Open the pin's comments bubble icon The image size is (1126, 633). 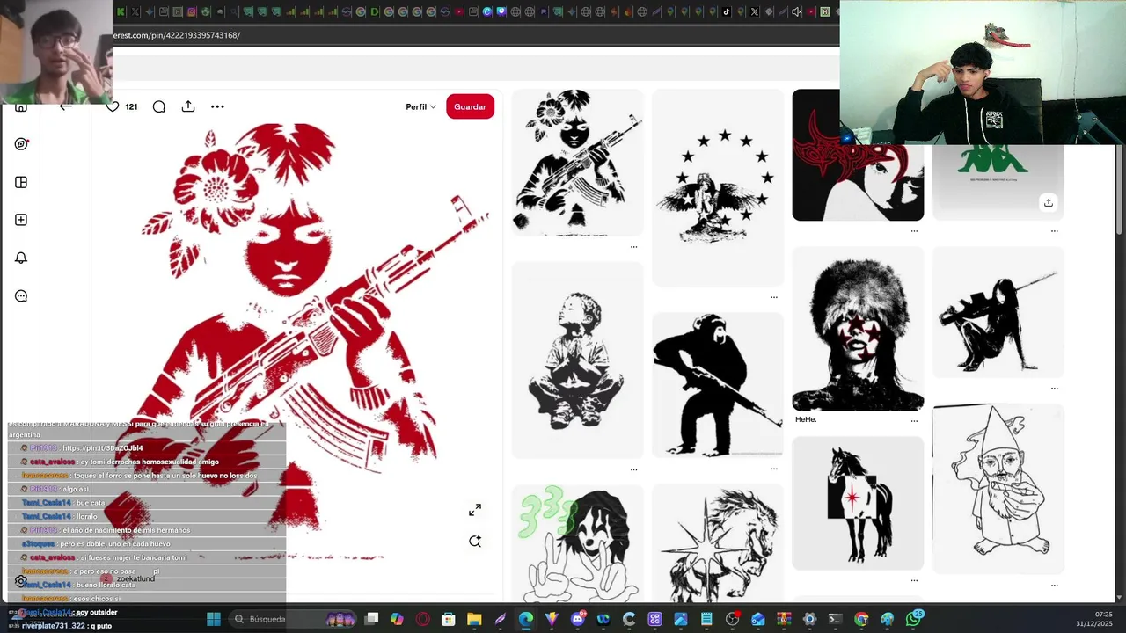tap(159, 106)
